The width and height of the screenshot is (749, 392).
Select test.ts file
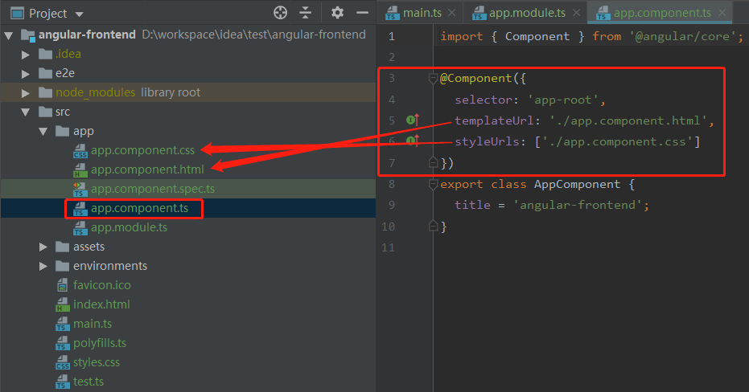pyautogui.click(x=88, y=382)
